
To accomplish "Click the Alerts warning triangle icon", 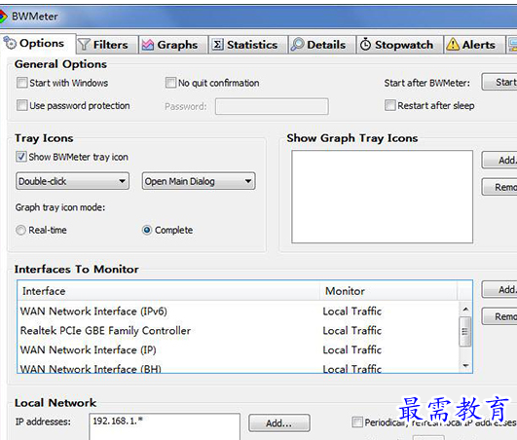I will click(x=453, y=45).
